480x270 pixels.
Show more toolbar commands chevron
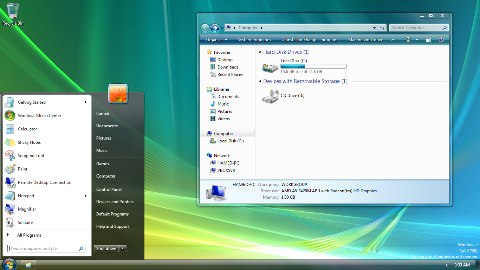(x=393, y=40)
